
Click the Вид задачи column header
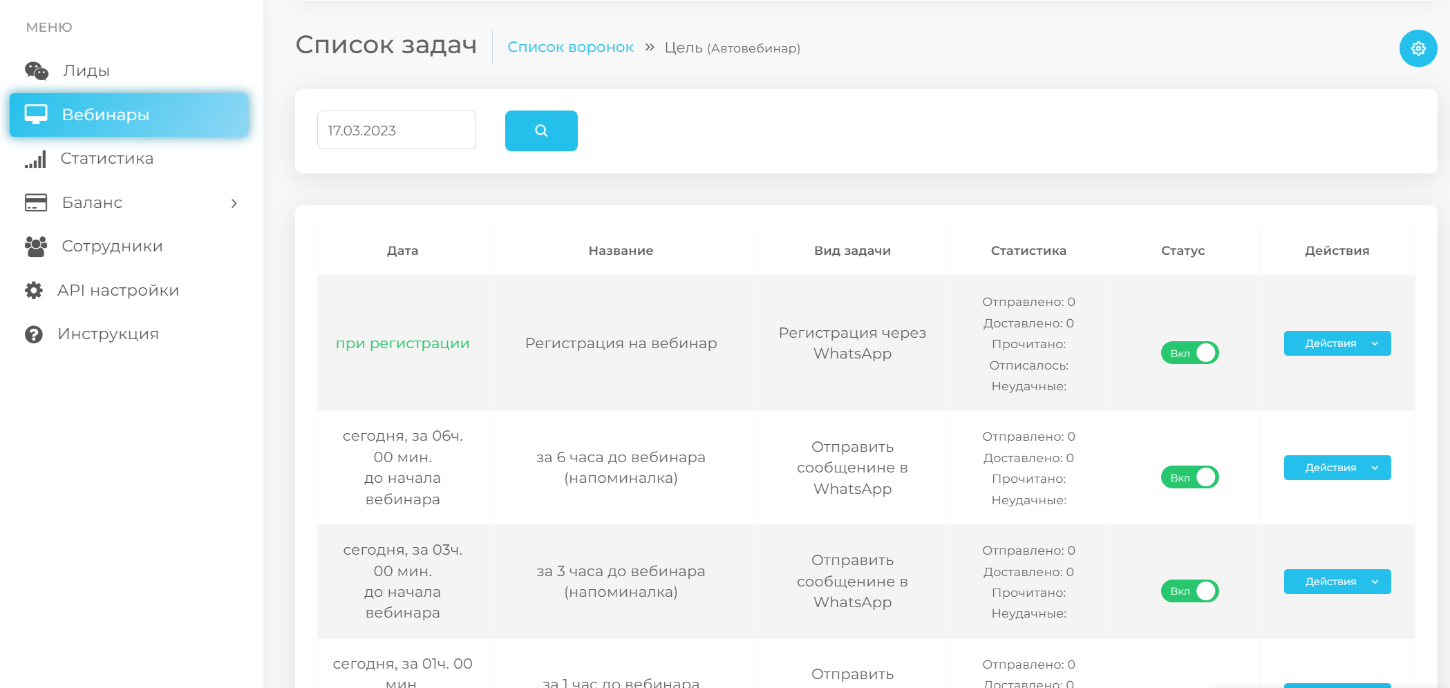click(852, 251)
